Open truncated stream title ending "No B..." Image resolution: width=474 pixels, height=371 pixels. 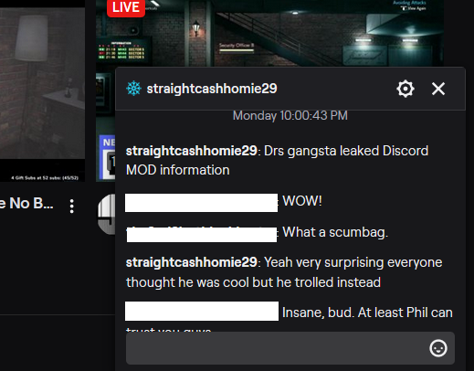click(26, 203)
